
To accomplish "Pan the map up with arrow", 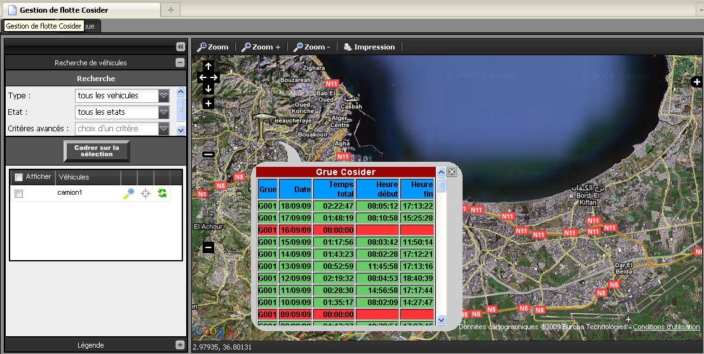I will pyautogui.click(x=208, y=67).
